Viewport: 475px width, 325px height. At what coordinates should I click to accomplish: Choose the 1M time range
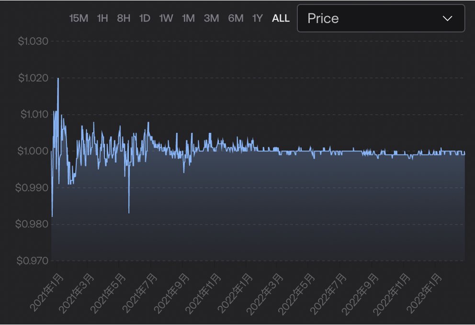click(188, 18)
